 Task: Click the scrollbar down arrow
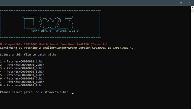[x=192, y=108]
